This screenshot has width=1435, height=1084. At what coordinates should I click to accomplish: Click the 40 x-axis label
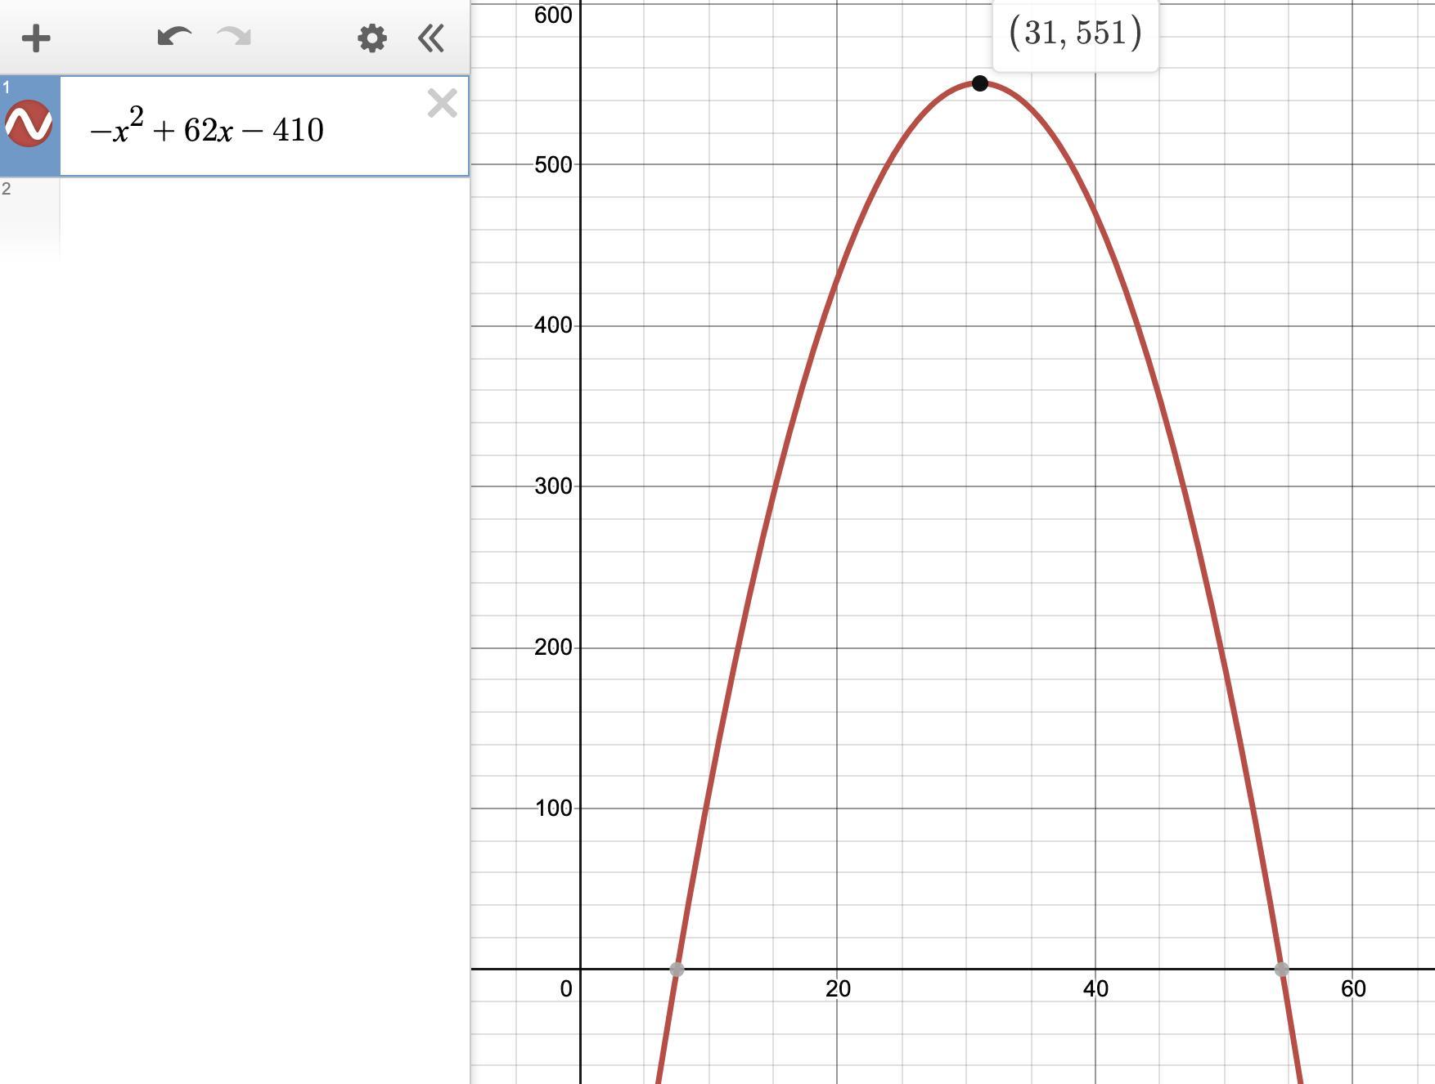coord(1095,989)
